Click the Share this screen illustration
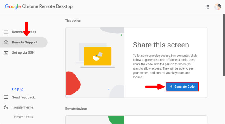225x124 pixels. point(95,63)
